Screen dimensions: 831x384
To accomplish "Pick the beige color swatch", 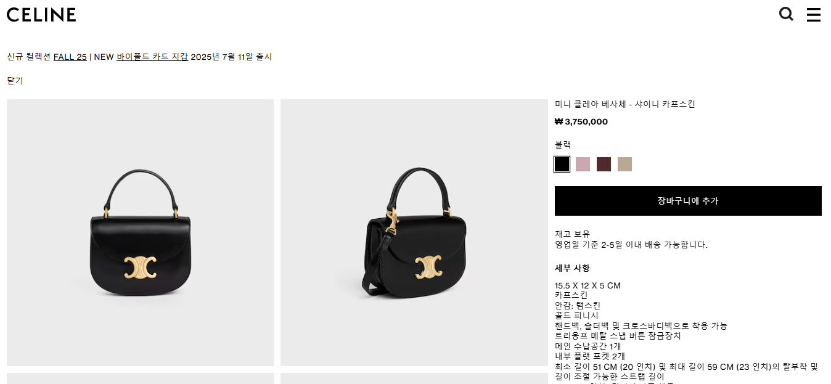I will pos(624,164).
